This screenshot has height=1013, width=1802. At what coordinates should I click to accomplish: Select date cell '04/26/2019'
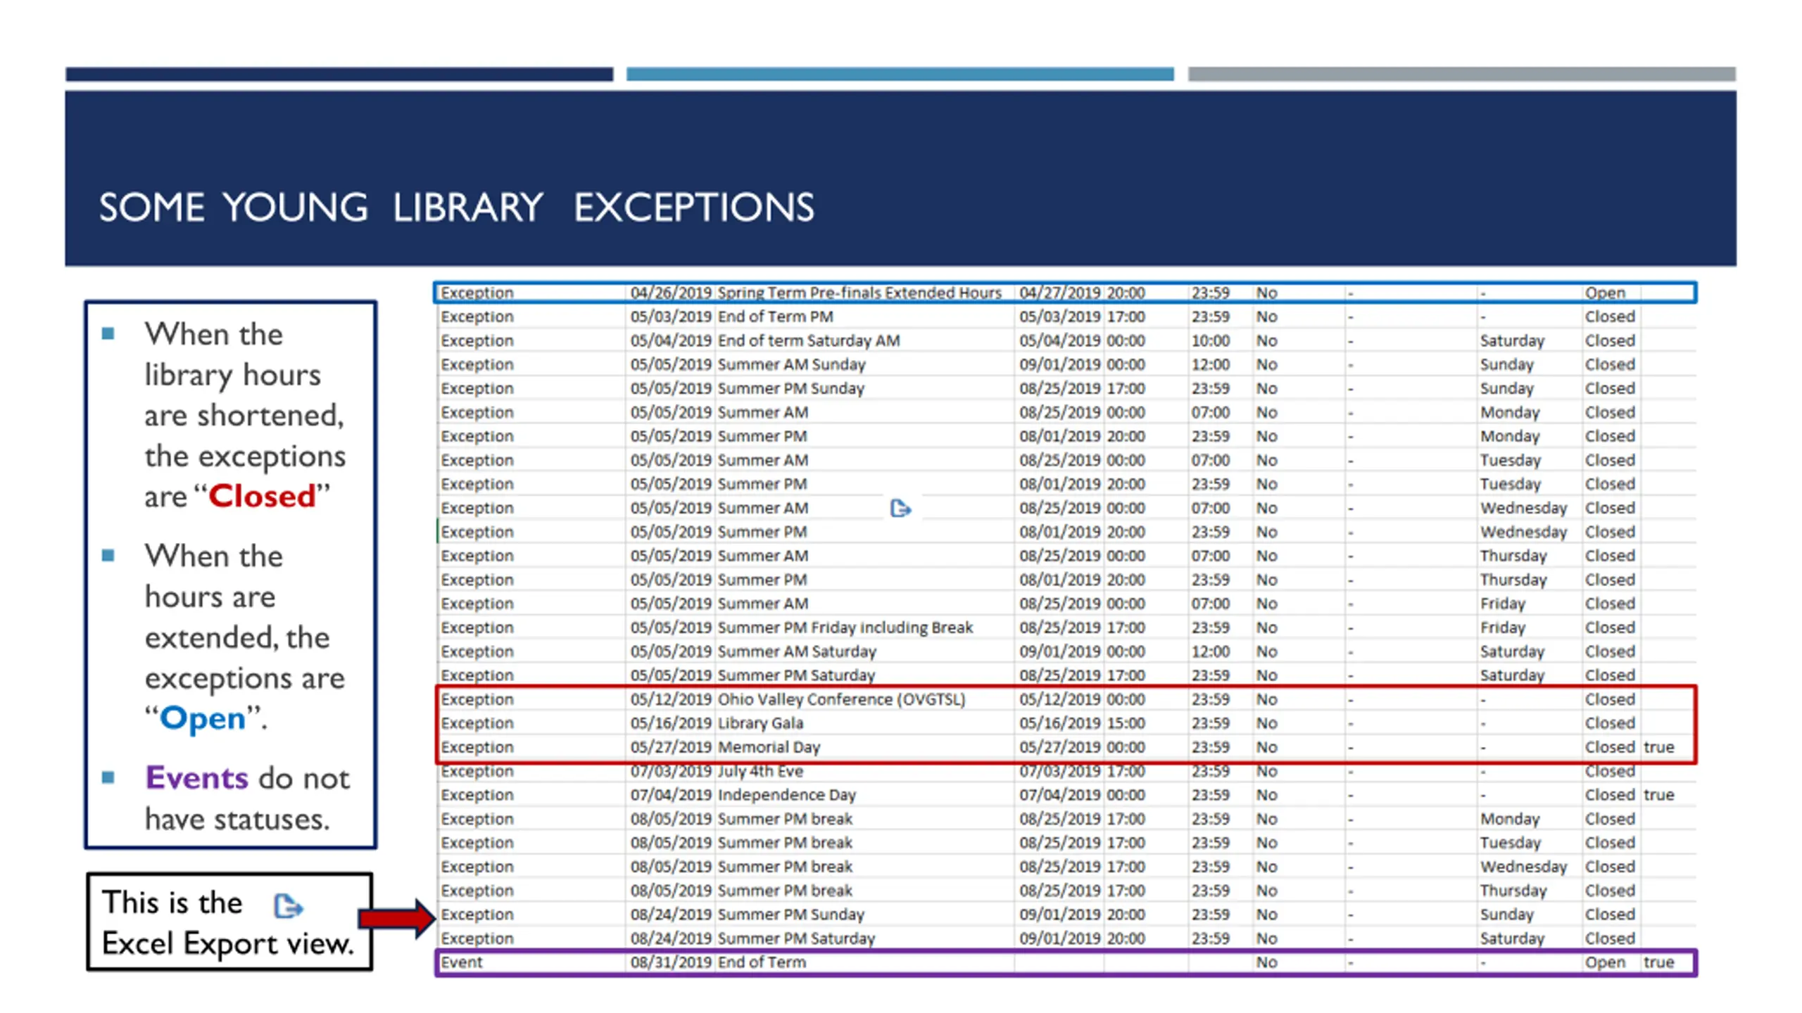(671, 293)
